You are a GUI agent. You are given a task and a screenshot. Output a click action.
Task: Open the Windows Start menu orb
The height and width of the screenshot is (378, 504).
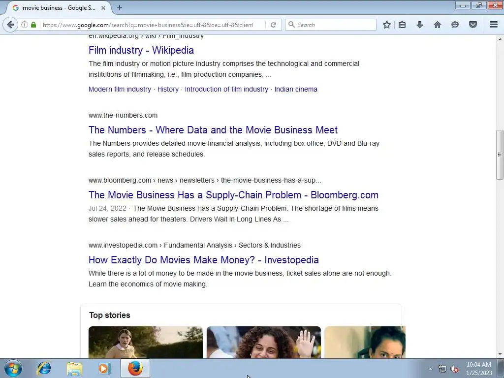(x=13, y=368)
